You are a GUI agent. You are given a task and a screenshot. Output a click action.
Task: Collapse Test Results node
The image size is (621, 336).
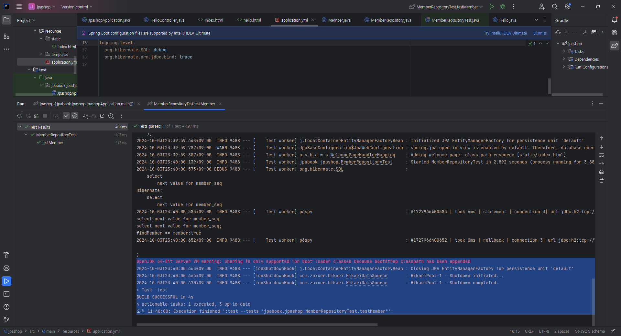pos(20,127)
